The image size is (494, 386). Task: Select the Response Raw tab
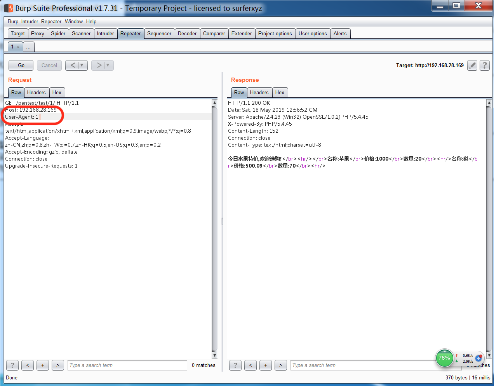pyautogui.click(x=239, y=93)
